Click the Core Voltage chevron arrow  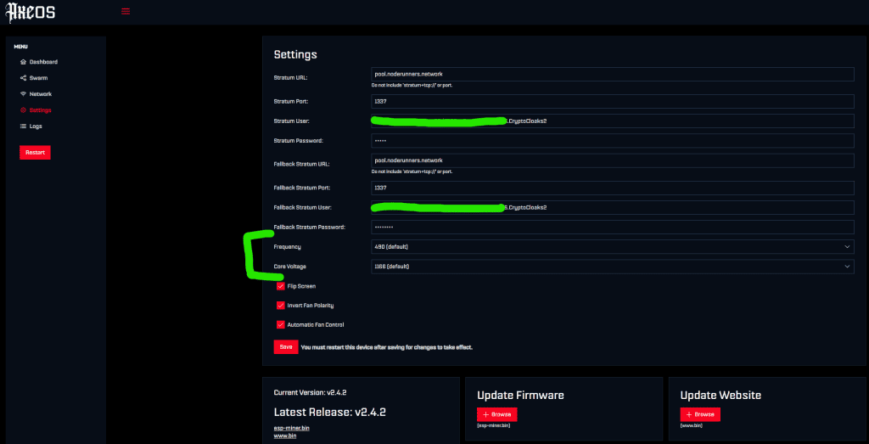847,267
